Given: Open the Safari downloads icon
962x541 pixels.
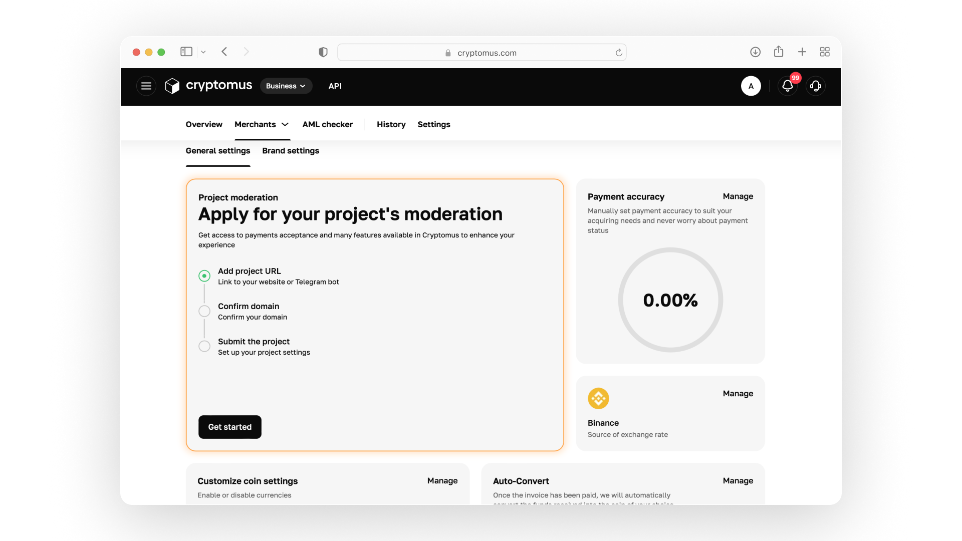Looking at the screenshot, I should tap(756, 52).
